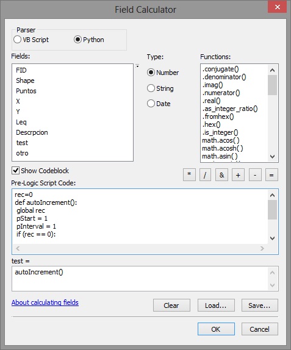
Task: Select the FID field in Fields list
Action: pyautogui.click(x=21, y=70)
